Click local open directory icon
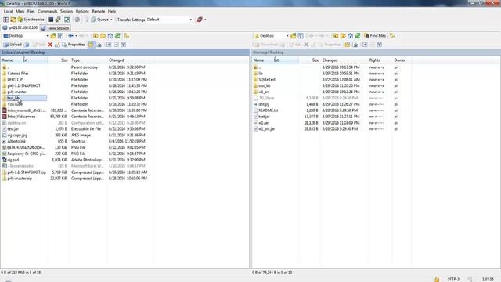This screenshot has width=501, height=282. (x=53, y=36)
